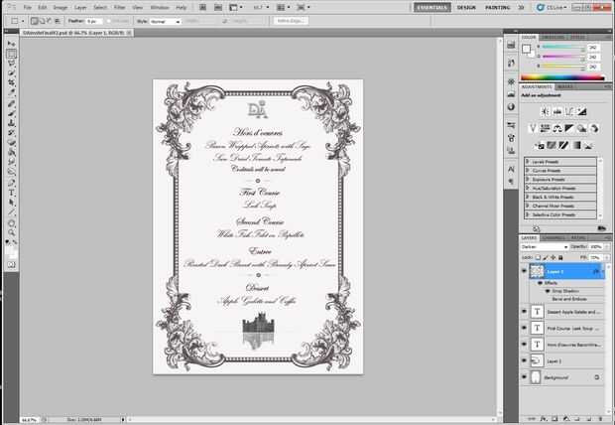The width and height of the screenshot is (615, 425).
Task: Add a Gradient Map adjustment
Action: click(576, 146)
